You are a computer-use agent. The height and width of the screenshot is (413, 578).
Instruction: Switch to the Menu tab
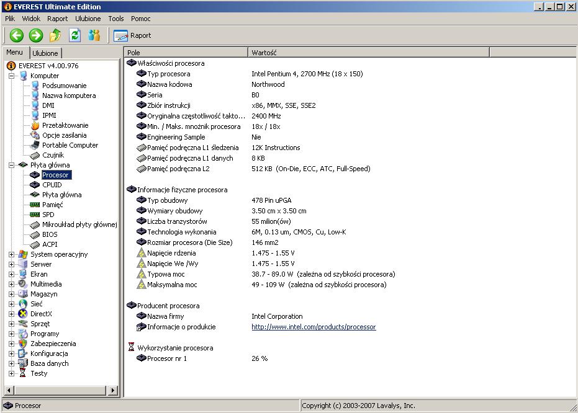pyautogui.click(x=14, y=52)
